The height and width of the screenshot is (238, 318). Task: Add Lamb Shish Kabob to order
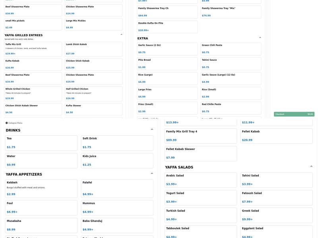(94, 49)
